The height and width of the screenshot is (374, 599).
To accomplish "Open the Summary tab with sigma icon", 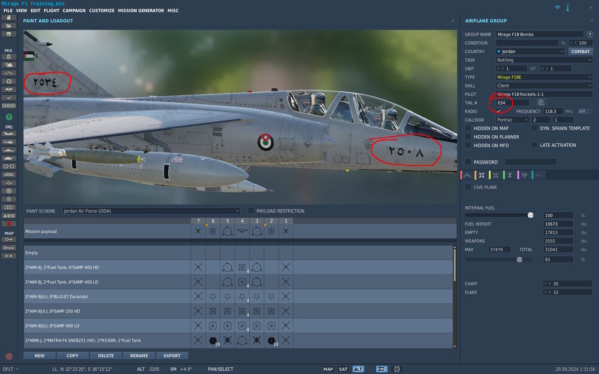I will click(x=510, y=175).
